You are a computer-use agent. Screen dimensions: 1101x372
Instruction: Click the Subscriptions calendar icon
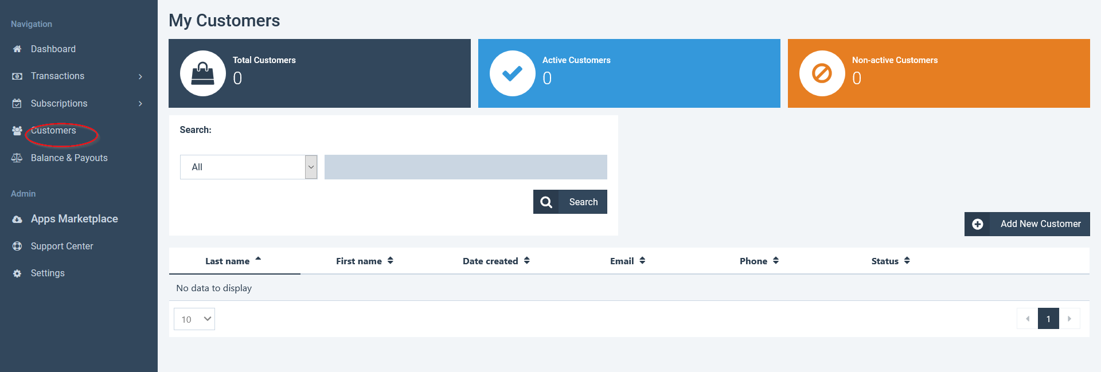(x=17, y=104)
